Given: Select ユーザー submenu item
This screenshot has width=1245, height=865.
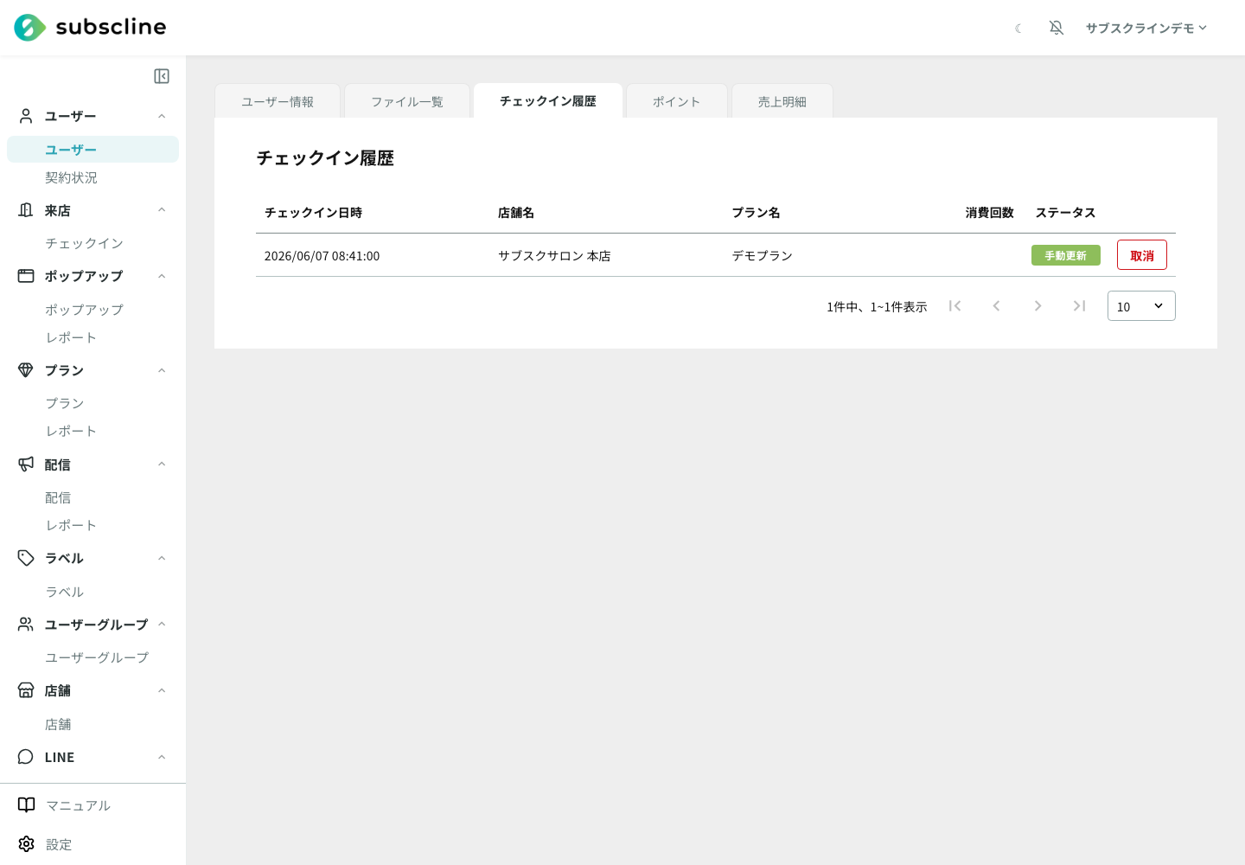Looking at the screenshot, I should point(93,149).
